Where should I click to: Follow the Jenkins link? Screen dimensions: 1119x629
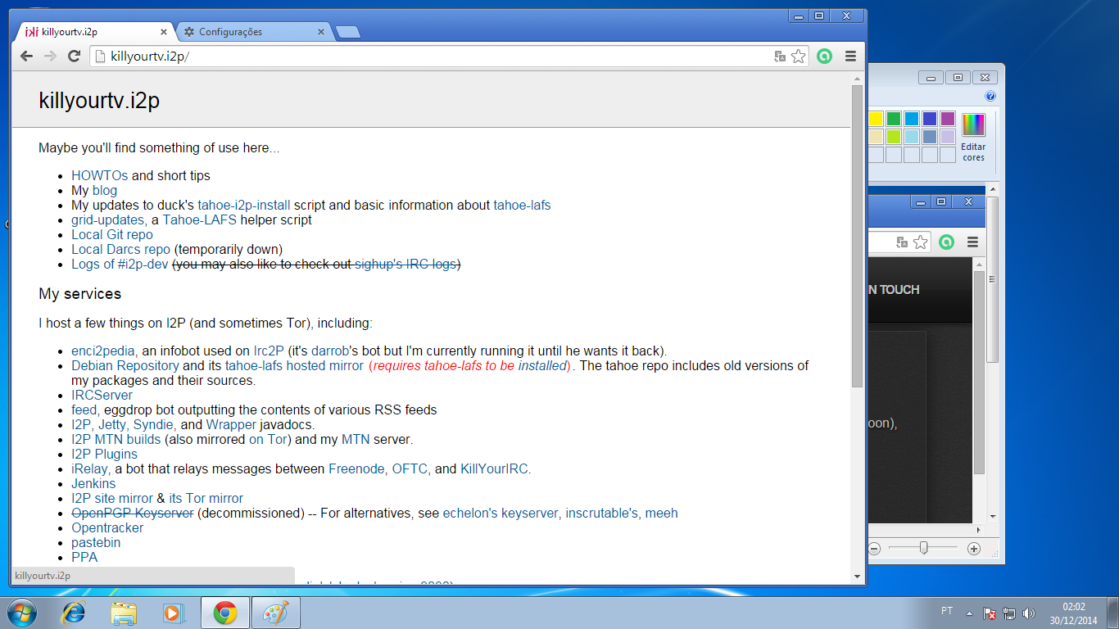coord(93,483)
